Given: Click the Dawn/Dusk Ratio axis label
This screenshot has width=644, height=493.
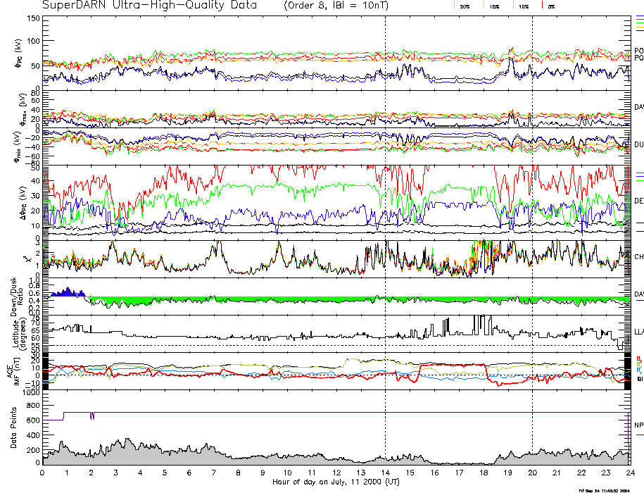Looking at the screenshot, I should point(14,294).
